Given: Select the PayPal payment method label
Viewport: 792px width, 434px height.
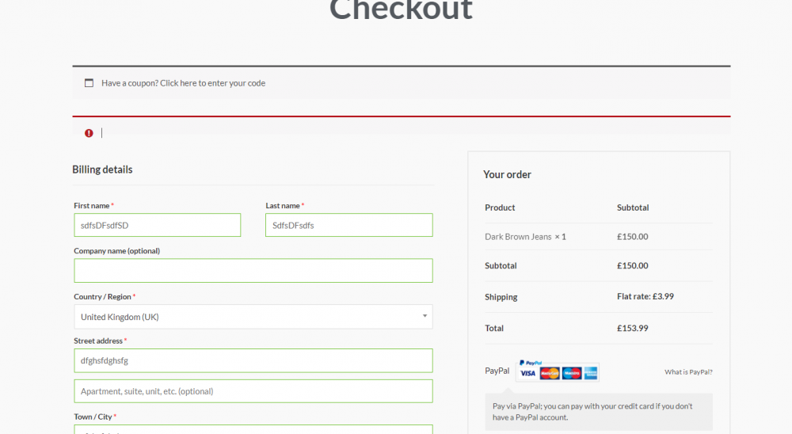Looking at the screenshot, I should 497,371.
